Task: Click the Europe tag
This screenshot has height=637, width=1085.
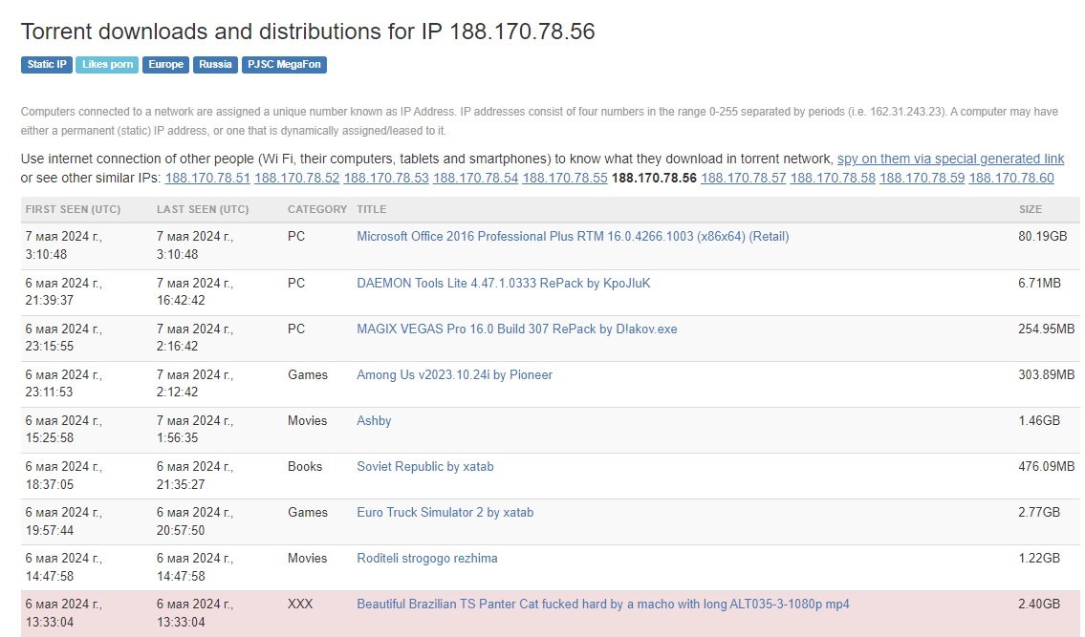Action: click(165, 64)
